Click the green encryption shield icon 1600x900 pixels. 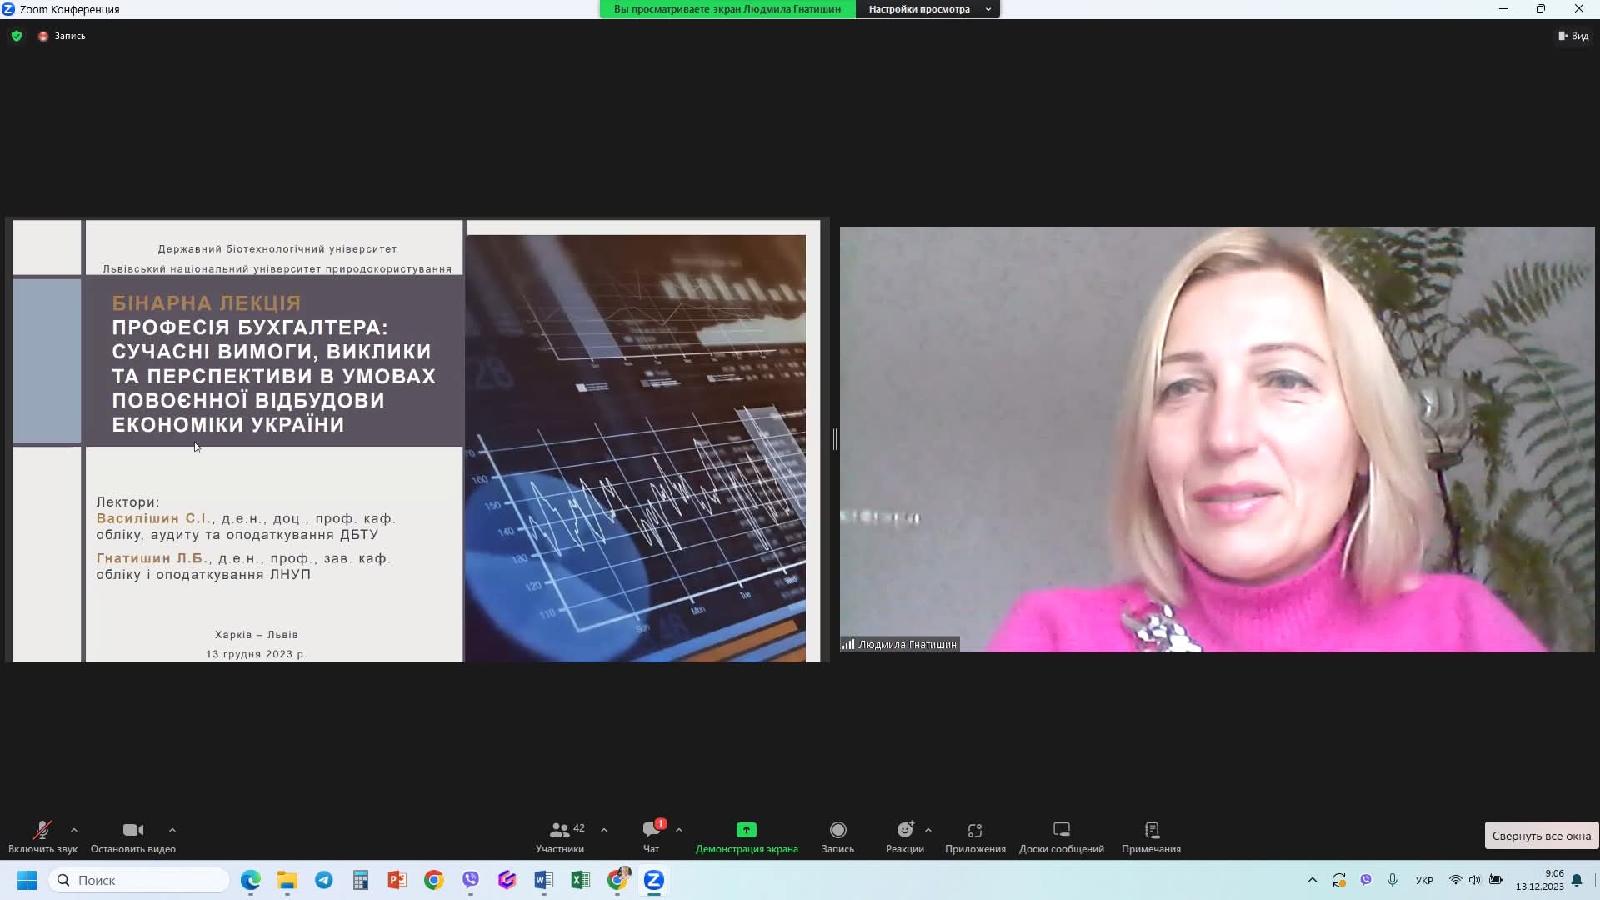17,36
